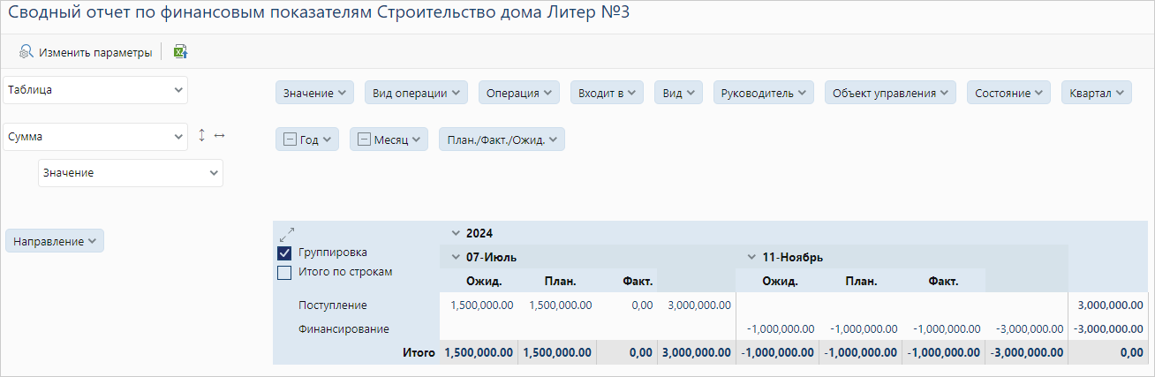Open the Сумма aggregation dropdown
Image resolution: width=1155 pixels, height=377 pixels.
point(95,137)
